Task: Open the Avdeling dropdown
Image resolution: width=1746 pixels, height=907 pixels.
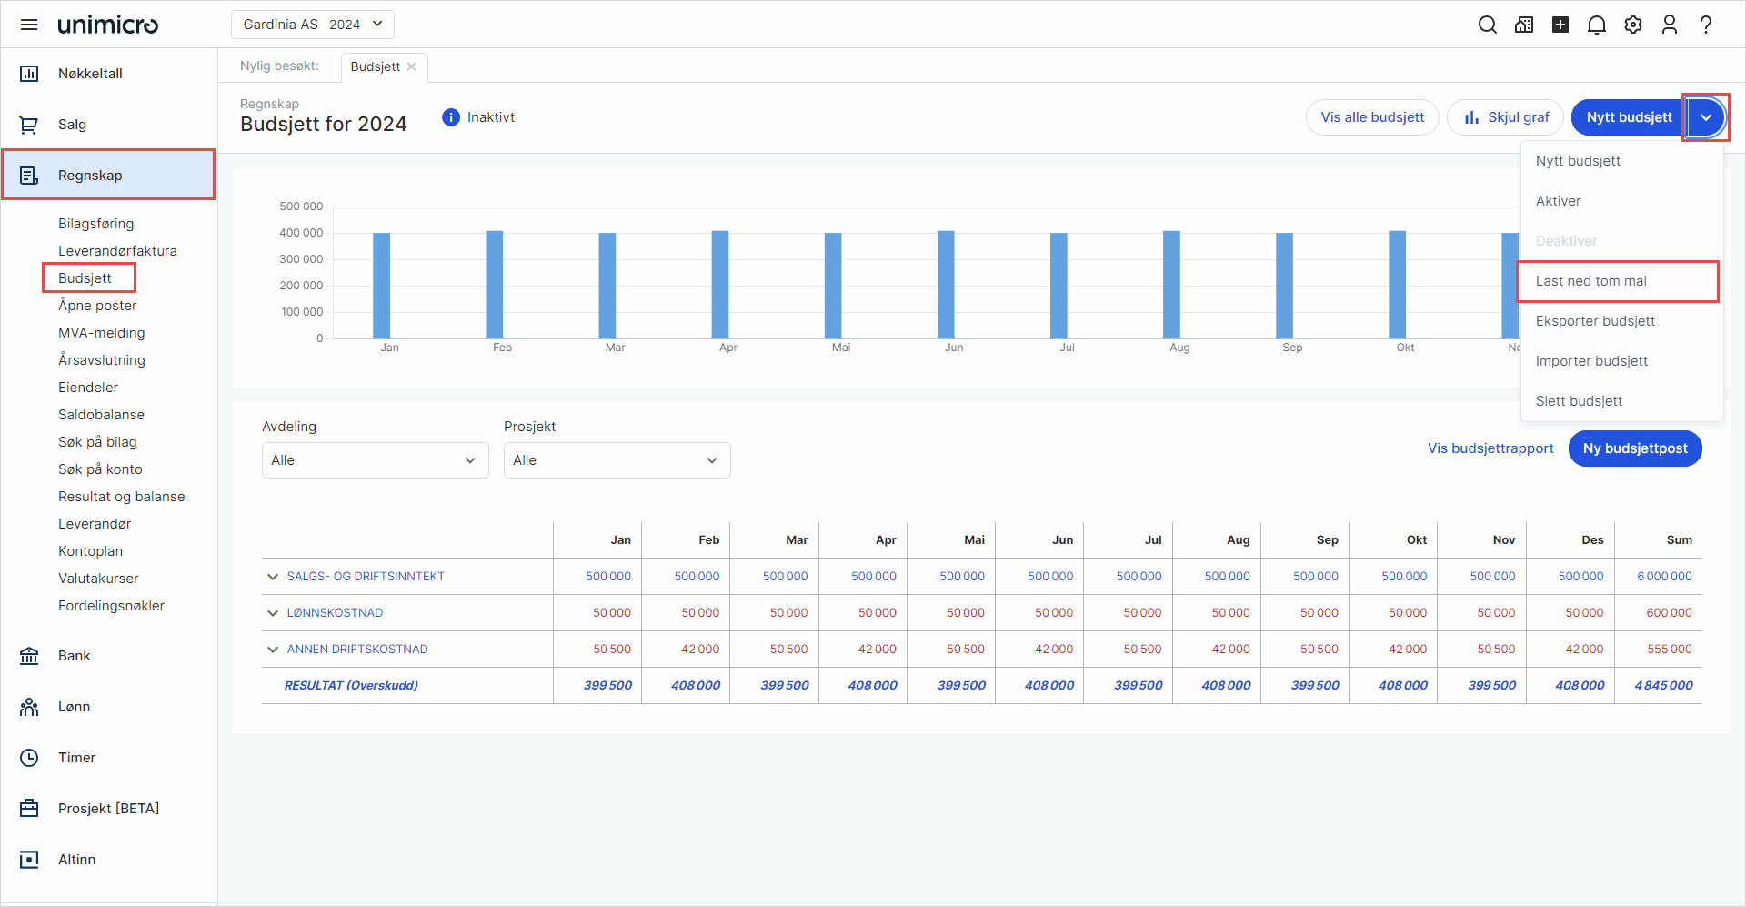Action: click(375, 460)
